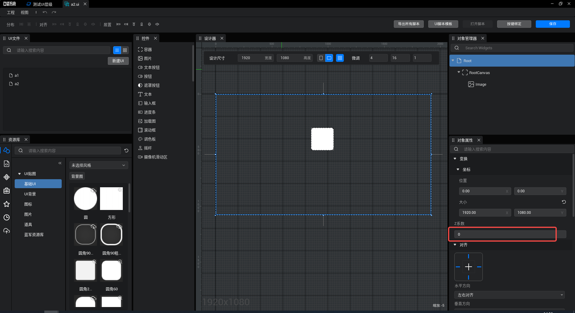
Task: Click the 新建UI button
Action: (118, 61)
